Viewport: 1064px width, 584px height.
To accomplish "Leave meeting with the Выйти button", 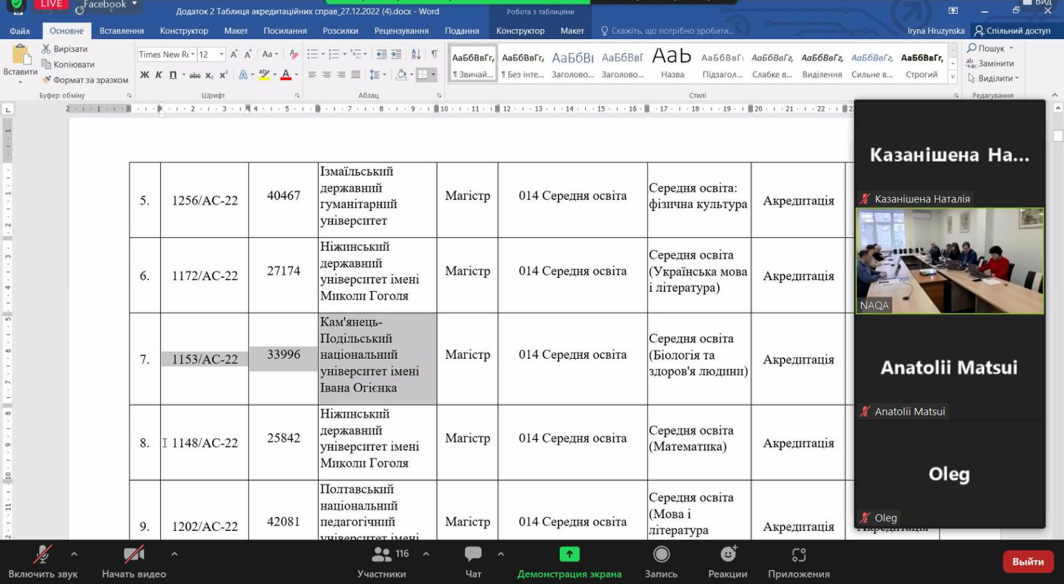I will click(1027, 561).
